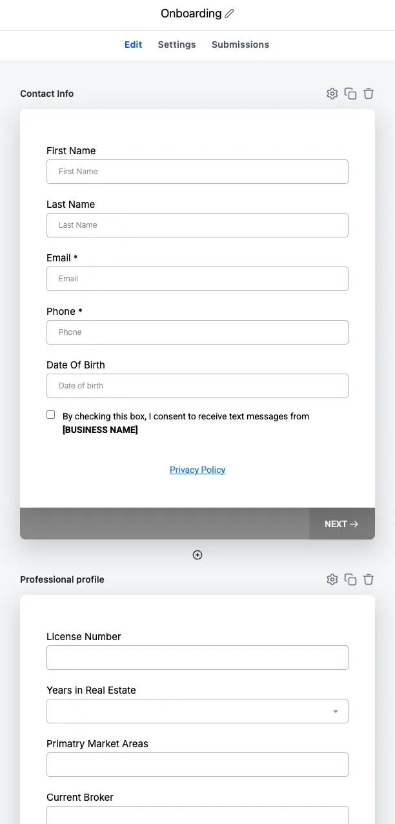Duplicate the Contact Info section
The image size is (395, 824).
(x=350, y=94)
